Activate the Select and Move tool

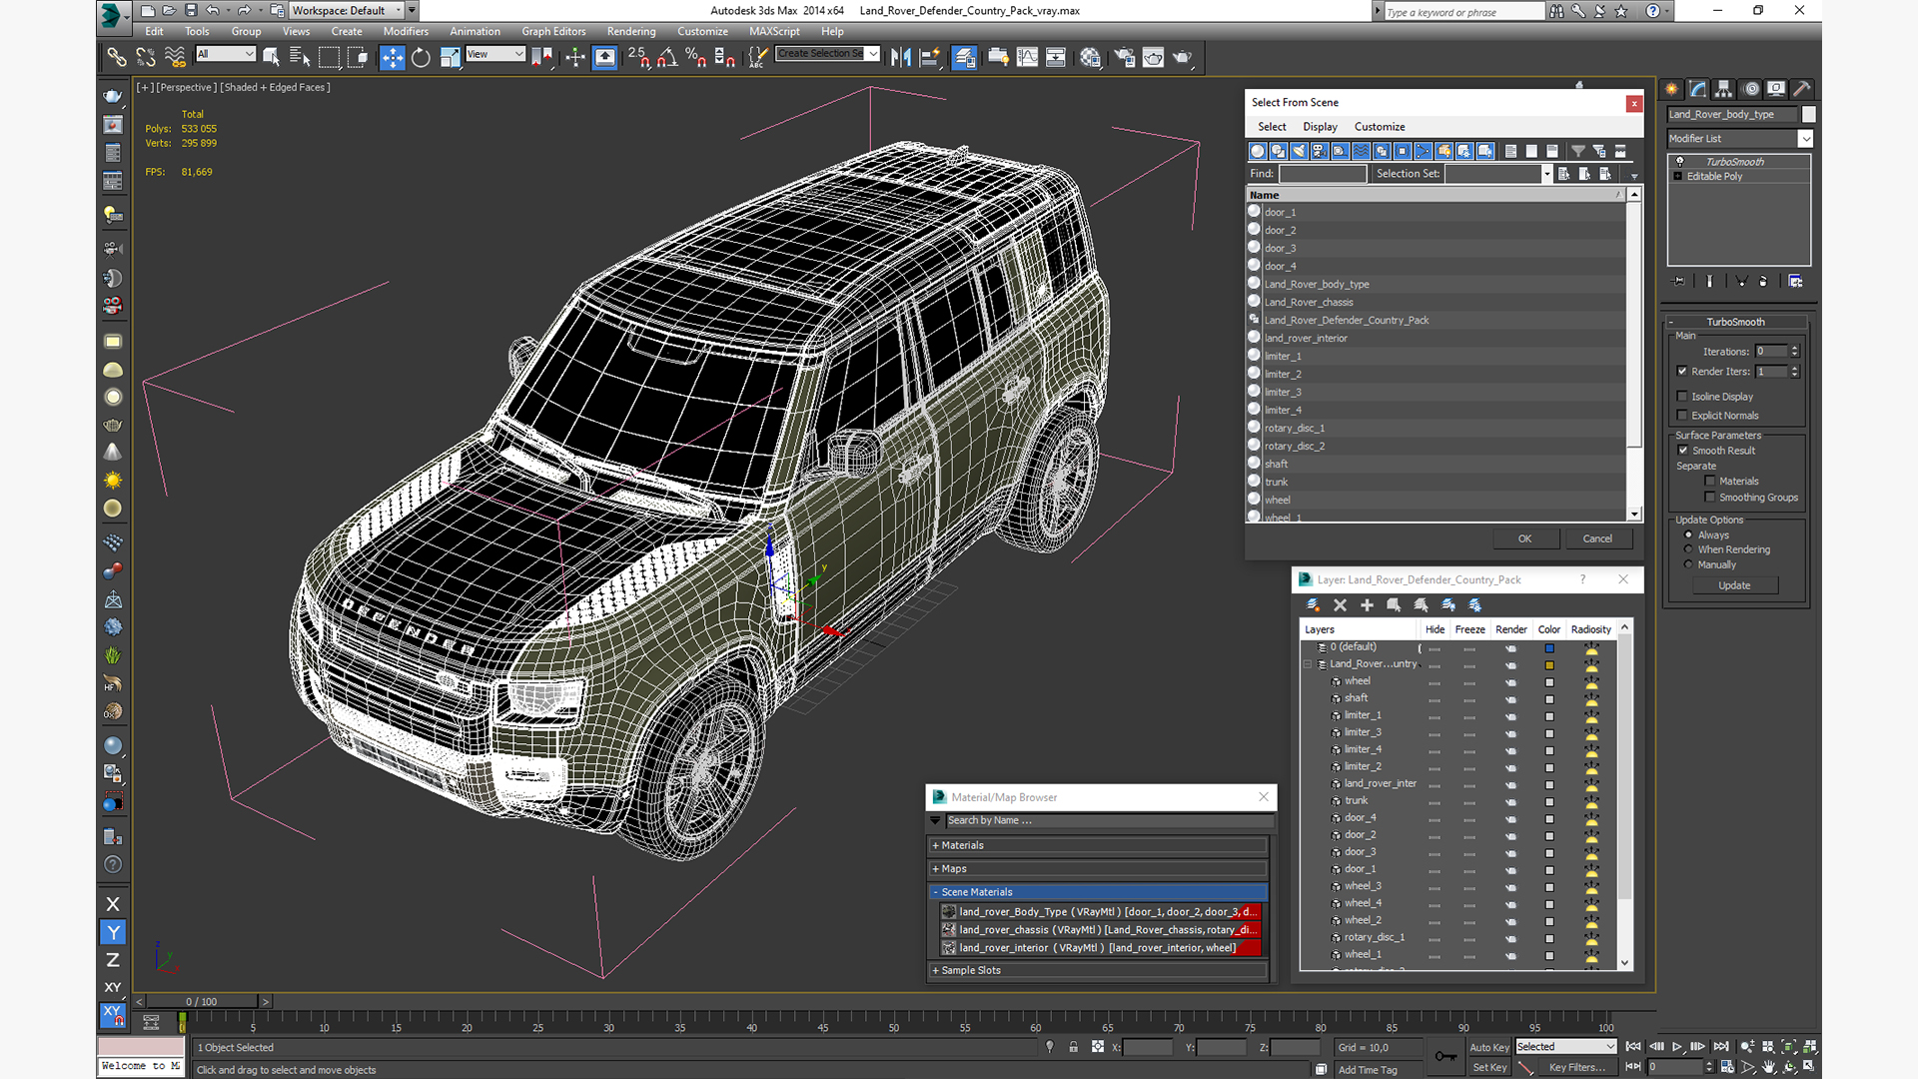pyautogui.click(x=393, y=57)
